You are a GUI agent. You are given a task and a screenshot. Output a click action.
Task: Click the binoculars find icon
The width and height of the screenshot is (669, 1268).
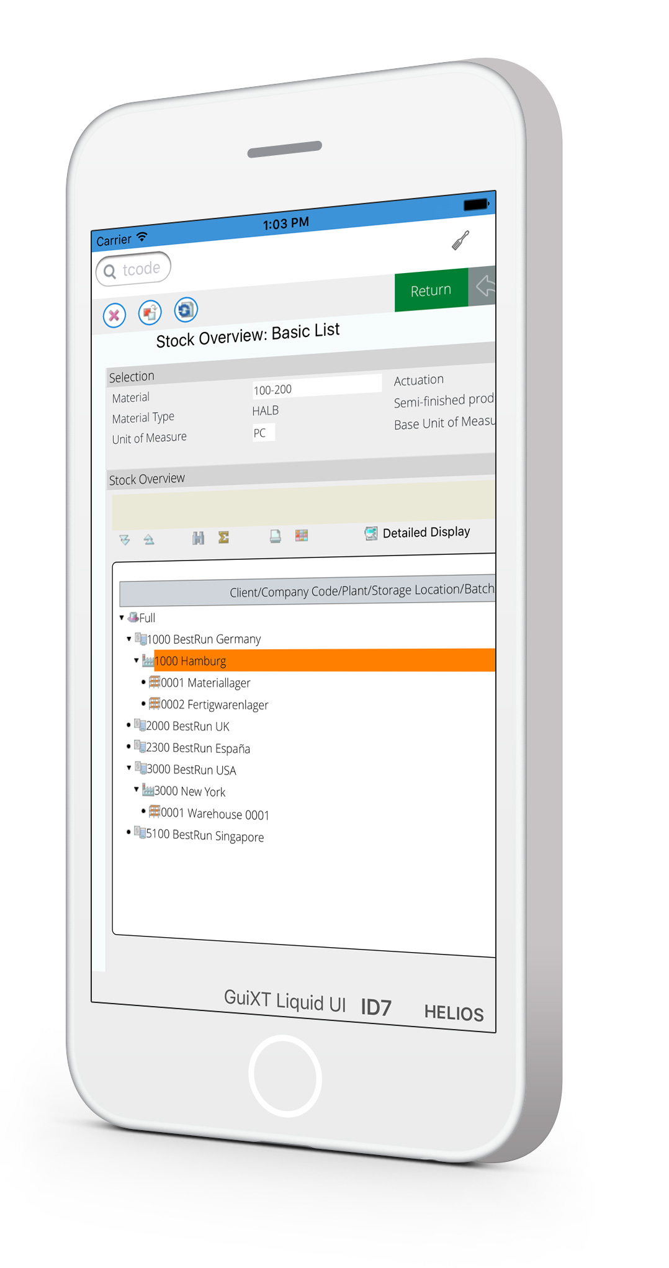[198, 538]
